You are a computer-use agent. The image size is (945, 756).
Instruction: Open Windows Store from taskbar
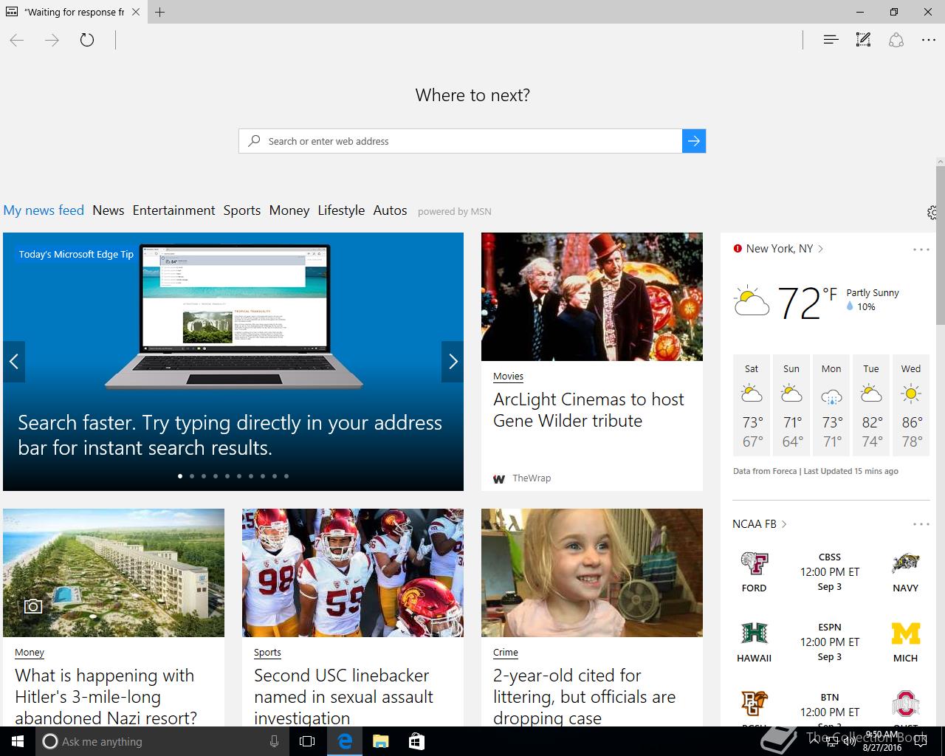pyautogui.click(x=416, y=741)
